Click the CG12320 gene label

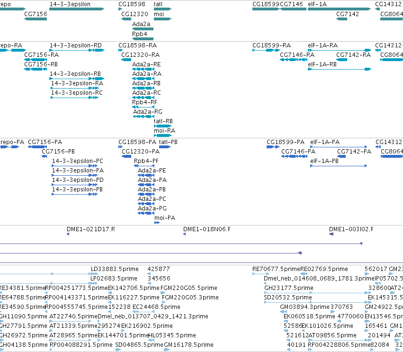click(x=134, y=14)
